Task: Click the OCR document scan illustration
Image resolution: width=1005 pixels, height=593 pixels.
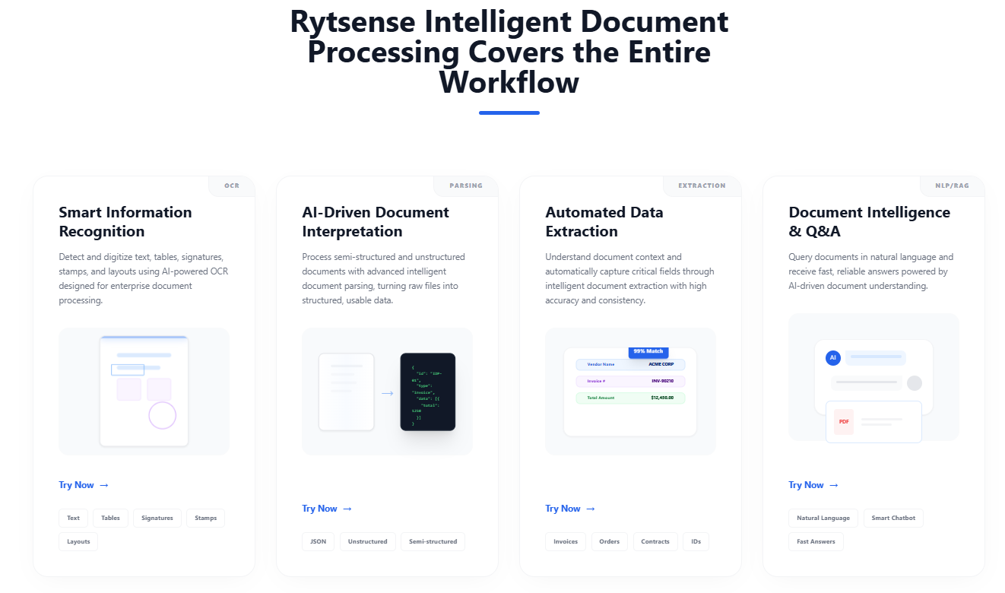Action: click(x=144, y=392)
